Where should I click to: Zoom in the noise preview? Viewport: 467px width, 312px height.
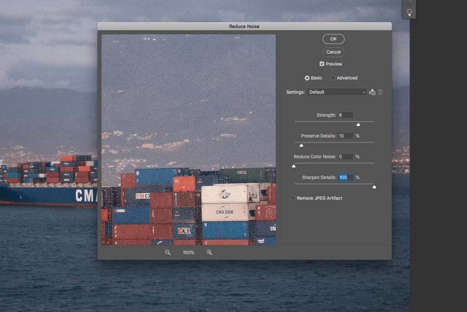[x=209, y=252]
